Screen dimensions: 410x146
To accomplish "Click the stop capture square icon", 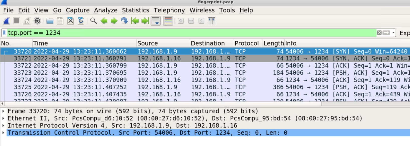I will pos(17,21).
